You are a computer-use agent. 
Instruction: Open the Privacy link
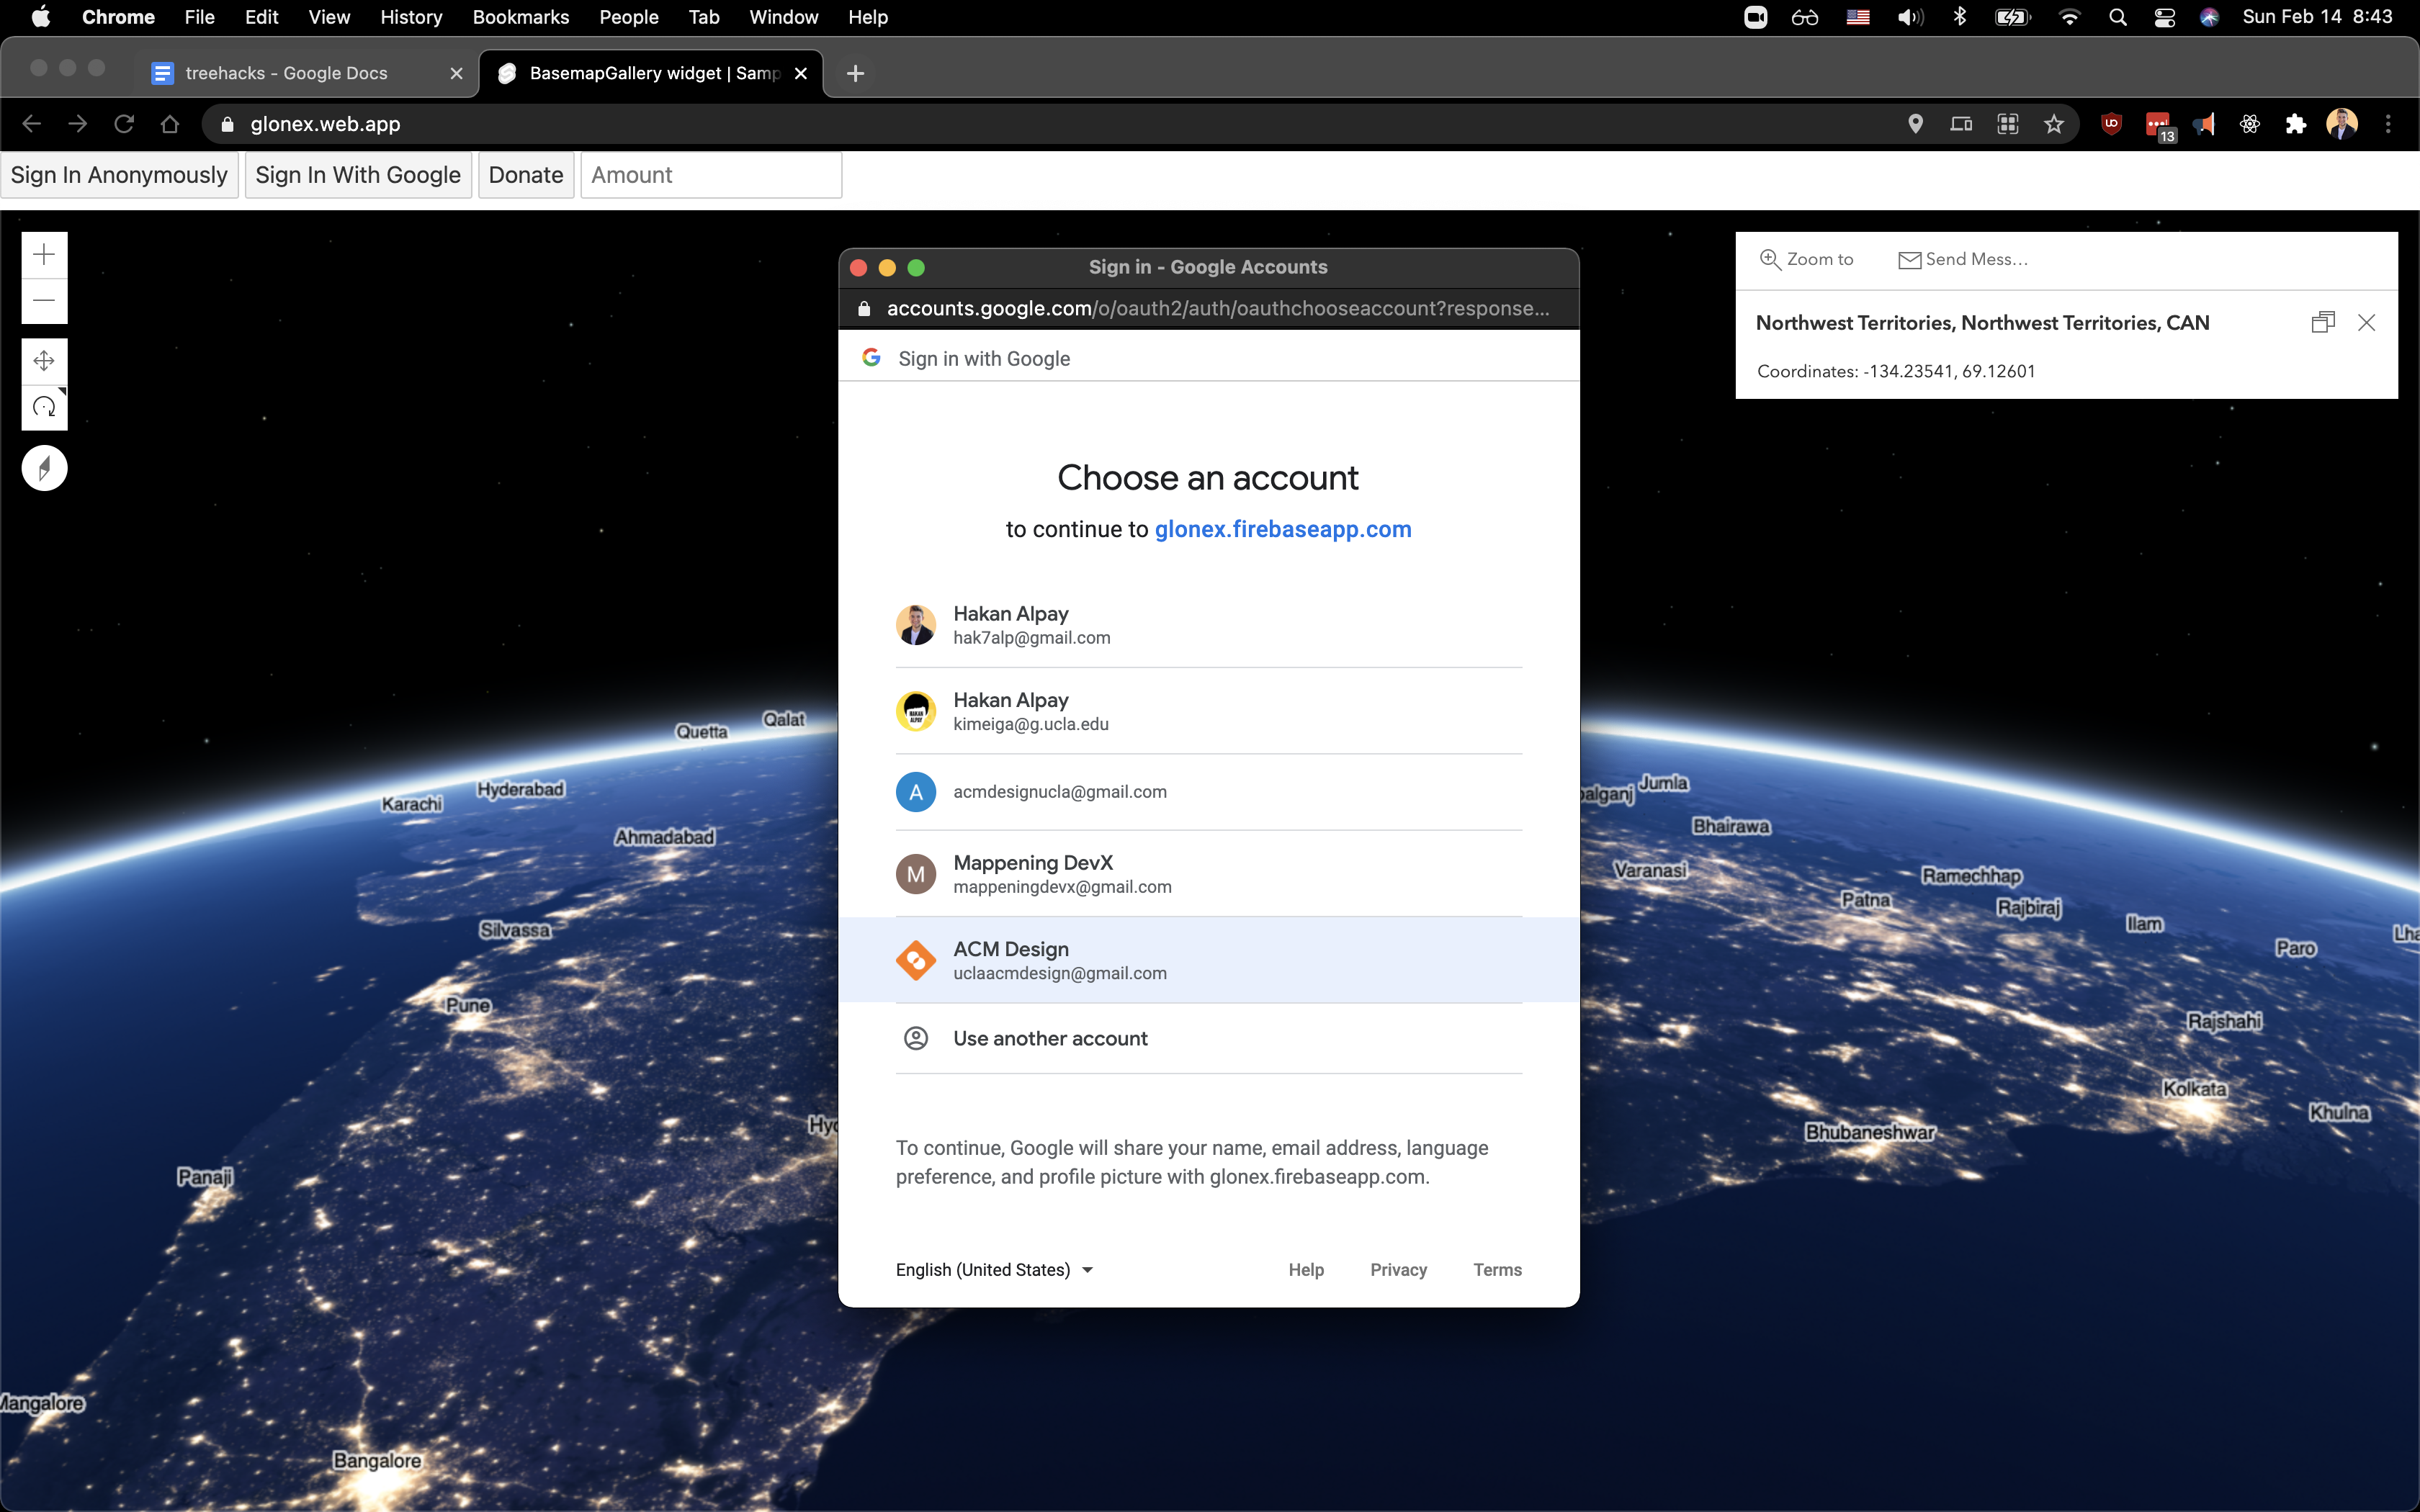tap(1398, 1270)
